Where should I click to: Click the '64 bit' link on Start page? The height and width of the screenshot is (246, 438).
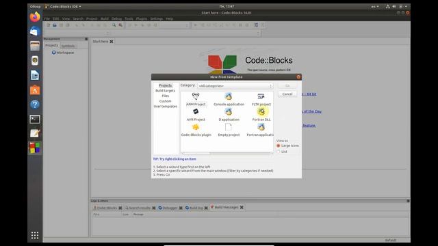(309, 94)
